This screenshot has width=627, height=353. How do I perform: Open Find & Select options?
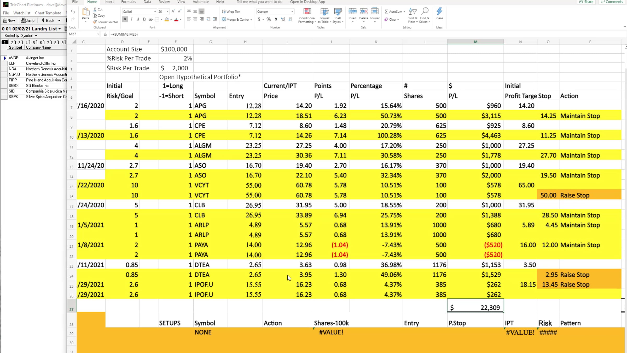(425, 15)
